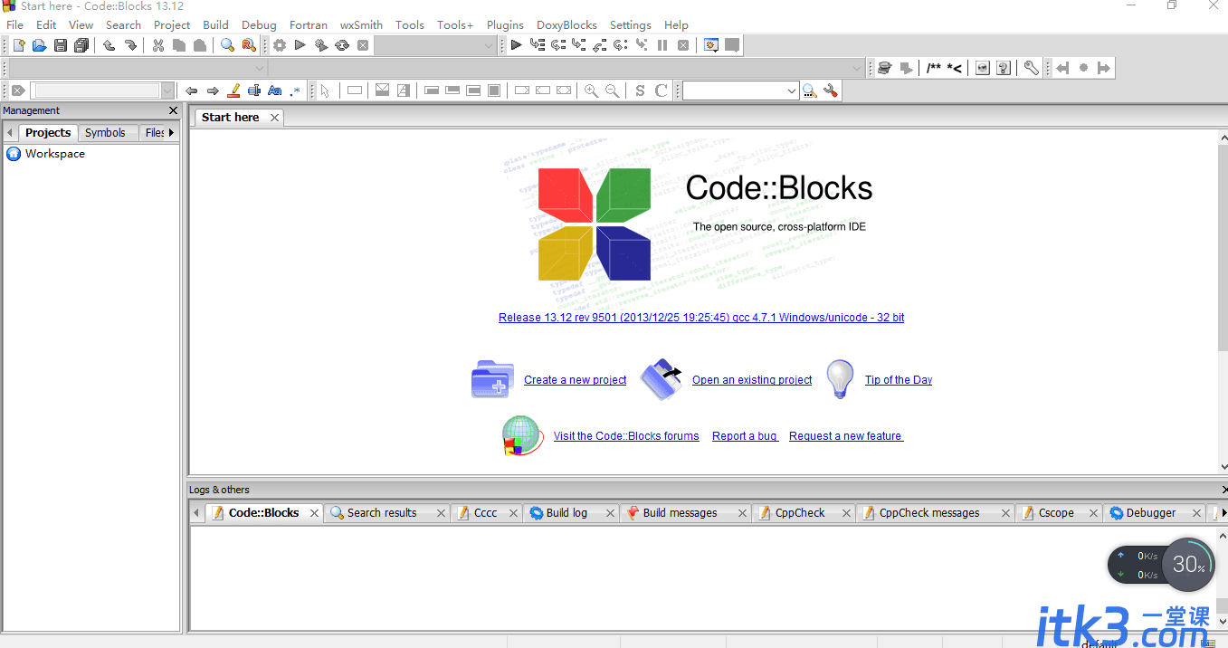Open the Fortran menu
Screen dimensions: 1228x648
coord(309,24)
